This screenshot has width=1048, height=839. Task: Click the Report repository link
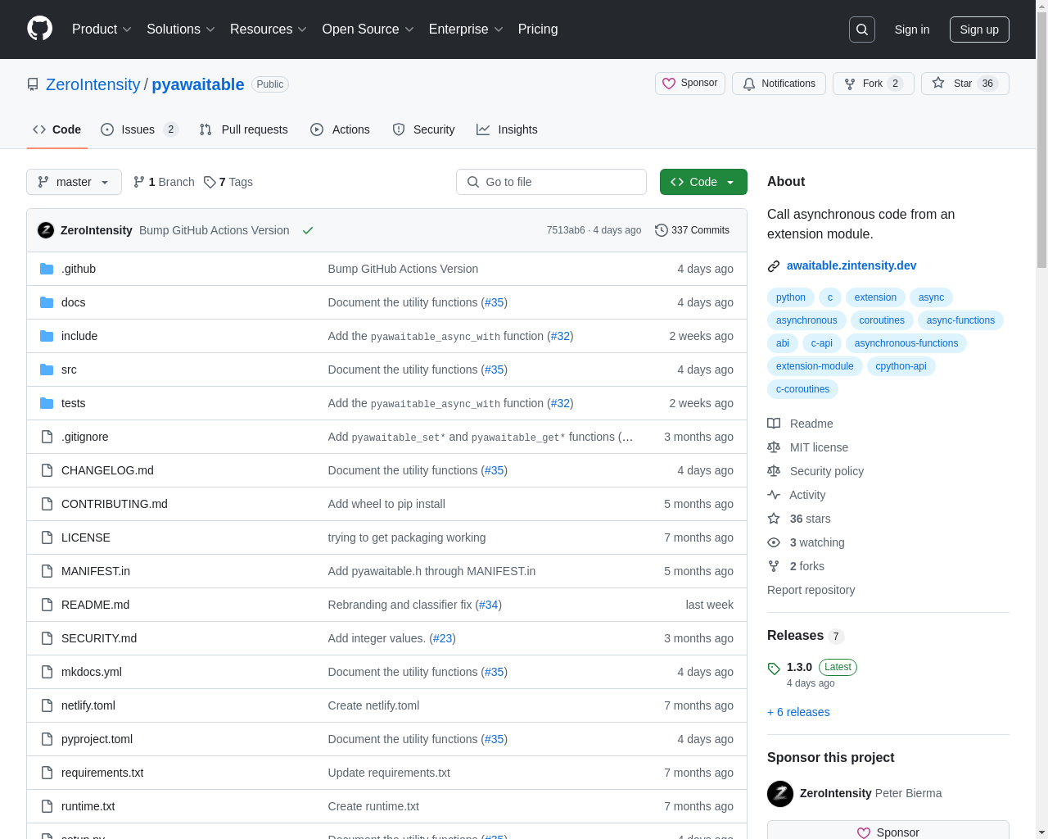tap(811, 590)
